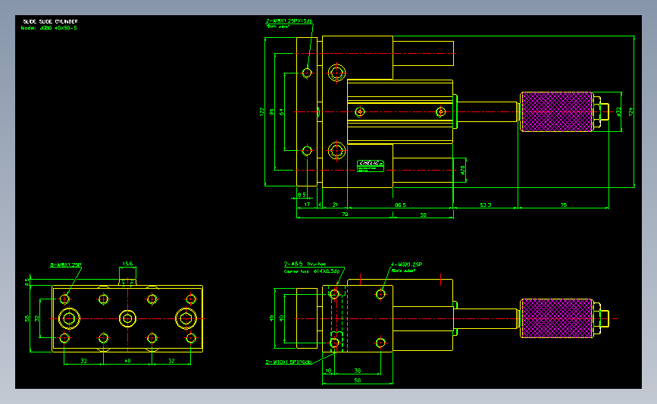Click the 124 vertical dimension
The width and height of the screenshot is (657, 404).
(x=630, y=111)
